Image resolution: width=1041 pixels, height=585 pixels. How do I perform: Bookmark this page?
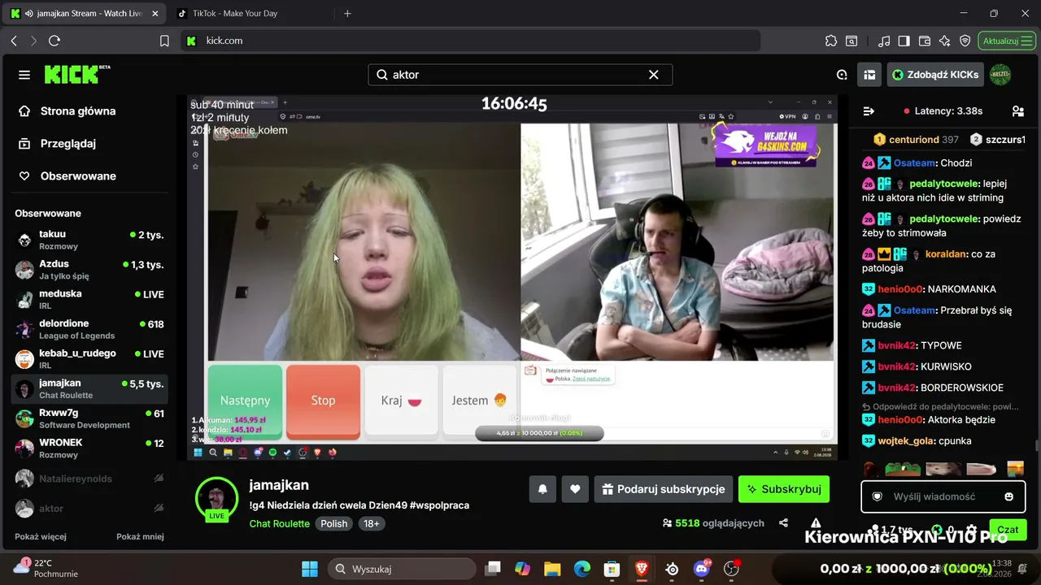164,41
